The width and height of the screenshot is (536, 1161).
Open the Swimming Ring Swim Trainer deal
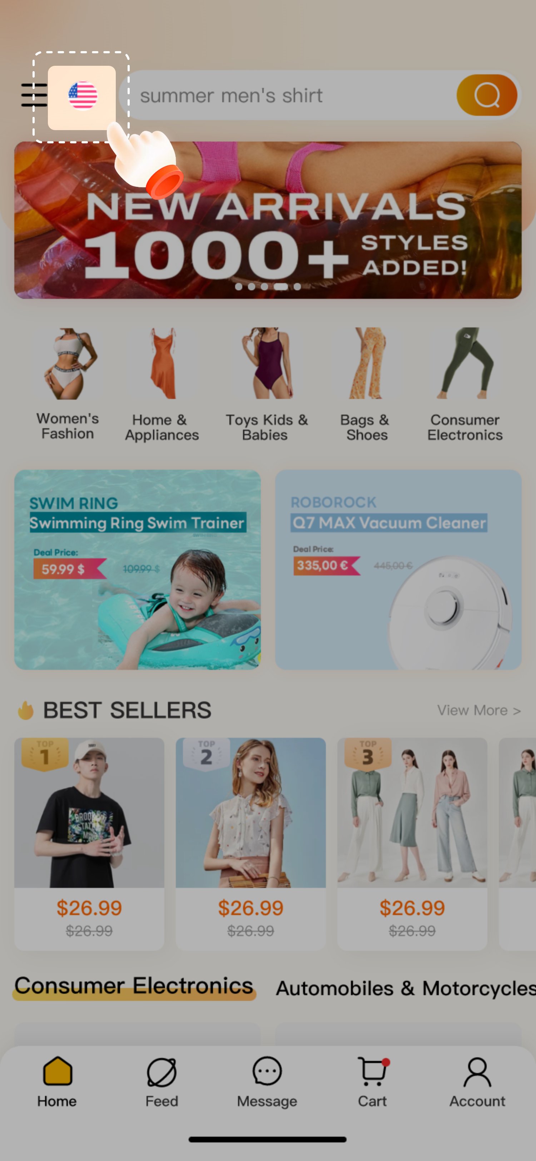click(137, 570)
